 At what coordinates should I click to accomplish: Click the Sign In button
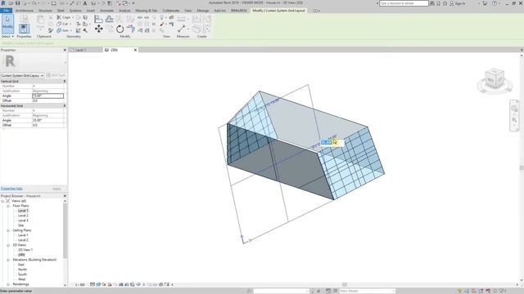(x=458, y=3)
